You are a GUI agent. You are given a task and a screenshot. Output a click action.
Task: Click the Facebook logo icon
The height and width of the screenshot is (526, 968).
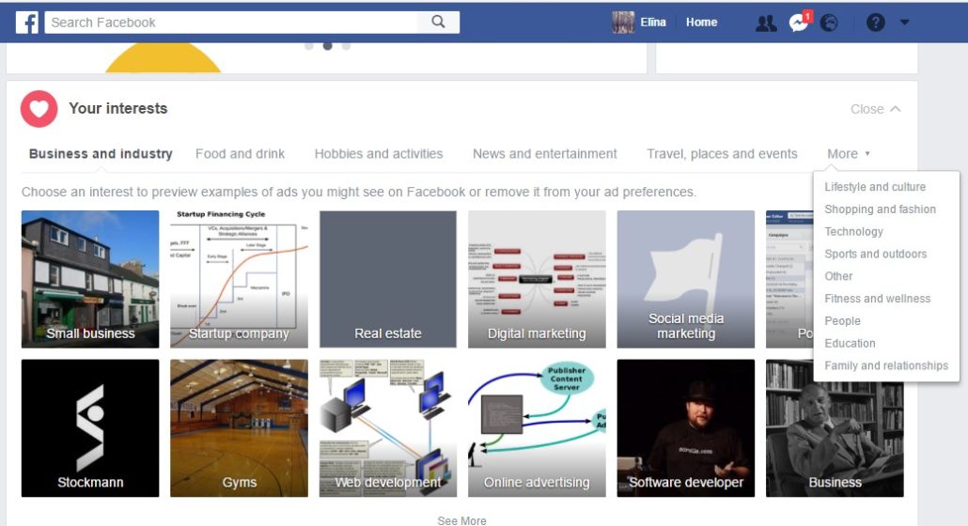coord(27,23)
